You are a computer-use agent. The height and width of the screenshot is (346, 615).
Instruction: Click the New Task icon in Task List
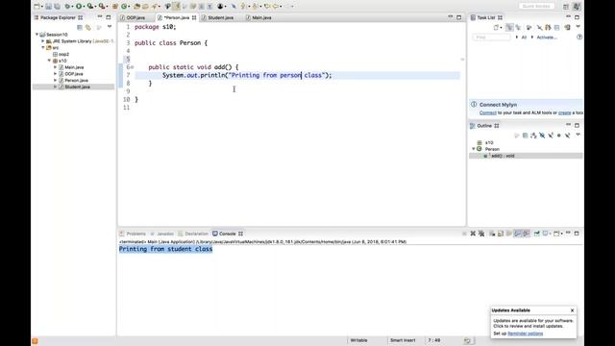(x=496, y=28)
